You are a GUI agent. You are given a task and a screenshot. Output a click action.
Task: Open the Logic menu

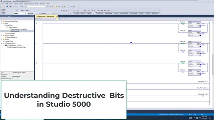21,4
